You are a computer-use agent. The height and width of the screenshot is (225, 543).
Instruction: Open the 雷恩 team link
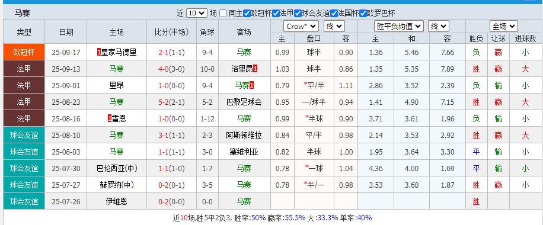pos(119,119)
